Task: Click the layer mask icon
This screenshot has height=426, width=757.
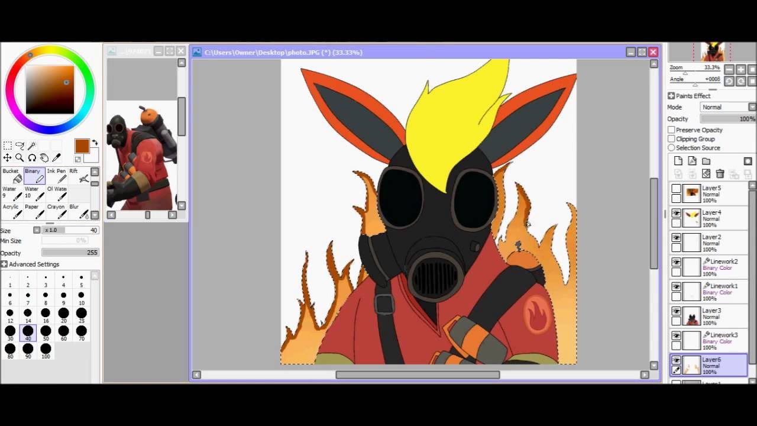Action: point(748,161)
